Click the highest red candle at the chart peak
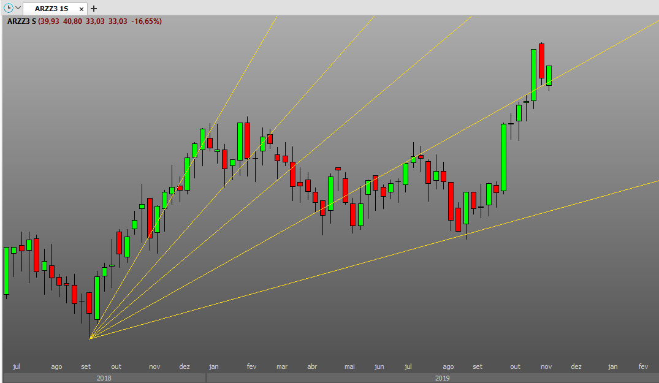The height and width of the screenshot is (383, 659). tap(542, 61)
